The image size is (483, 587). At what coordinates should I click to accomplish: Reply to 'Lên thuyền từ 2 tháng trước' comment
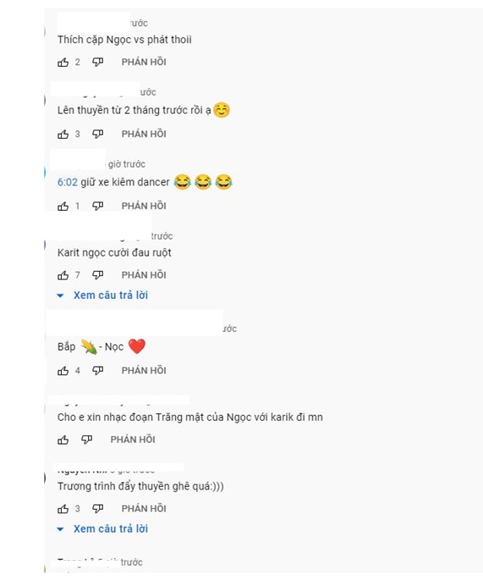[x=144, y=134]
